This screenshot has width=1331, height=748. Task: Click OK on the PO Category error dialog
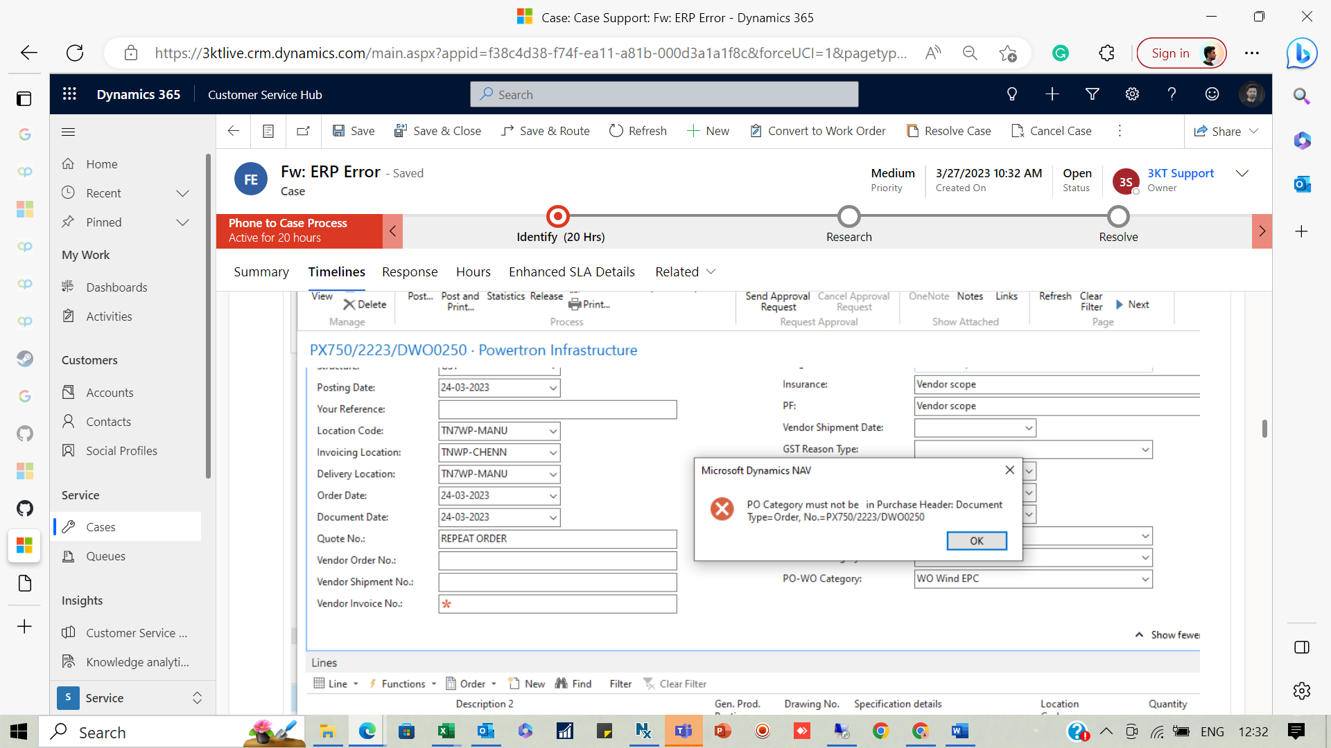click(x=977, y=541)
